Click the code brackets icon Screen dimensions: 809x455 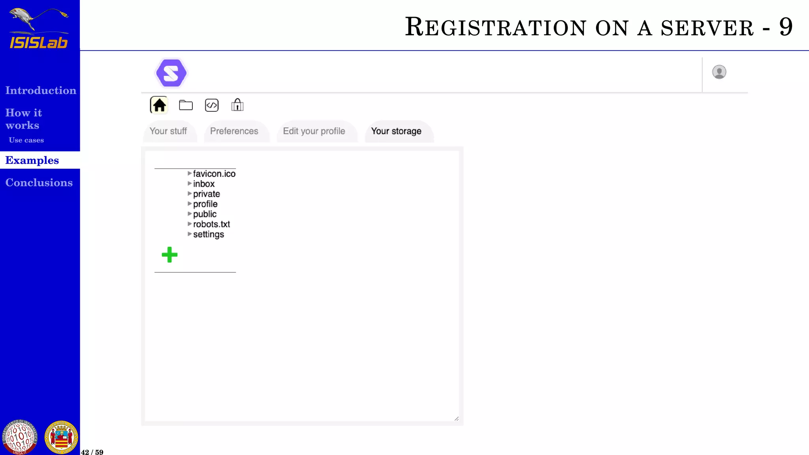click(x=212, y=105)
